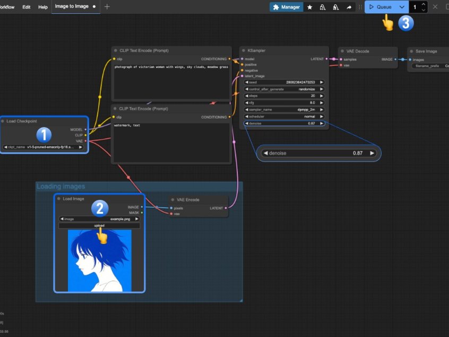Add a new workflow tab with the plus icon
Image resolution: width=449 pixels, height=337 pixels.
point(107,6)
